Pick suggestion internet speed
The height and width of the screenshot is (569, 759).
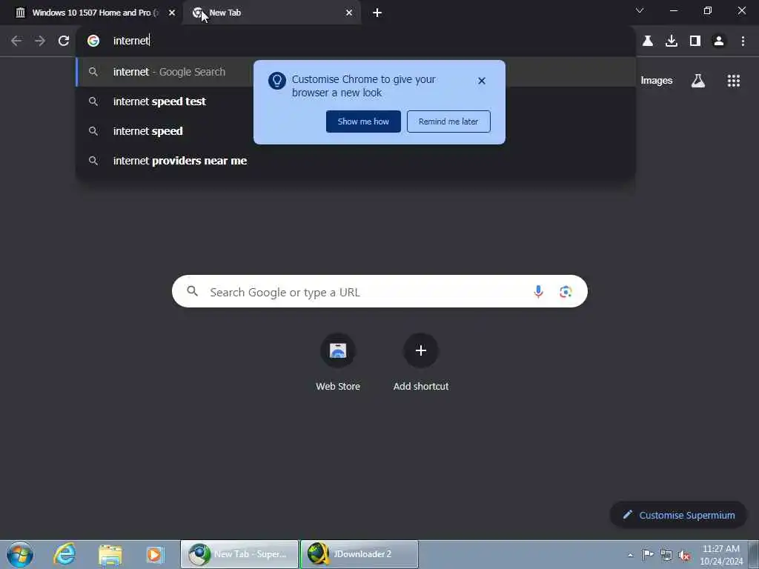tap(356, 131)
